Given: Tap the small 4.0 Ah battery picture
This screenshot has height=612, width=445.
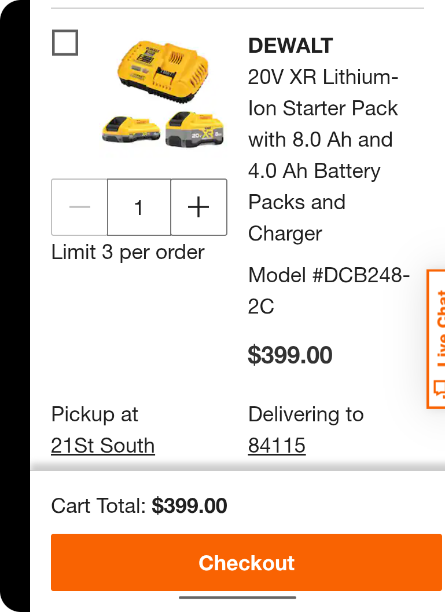Looking at the screenshot, I should [x=131, y=129].
